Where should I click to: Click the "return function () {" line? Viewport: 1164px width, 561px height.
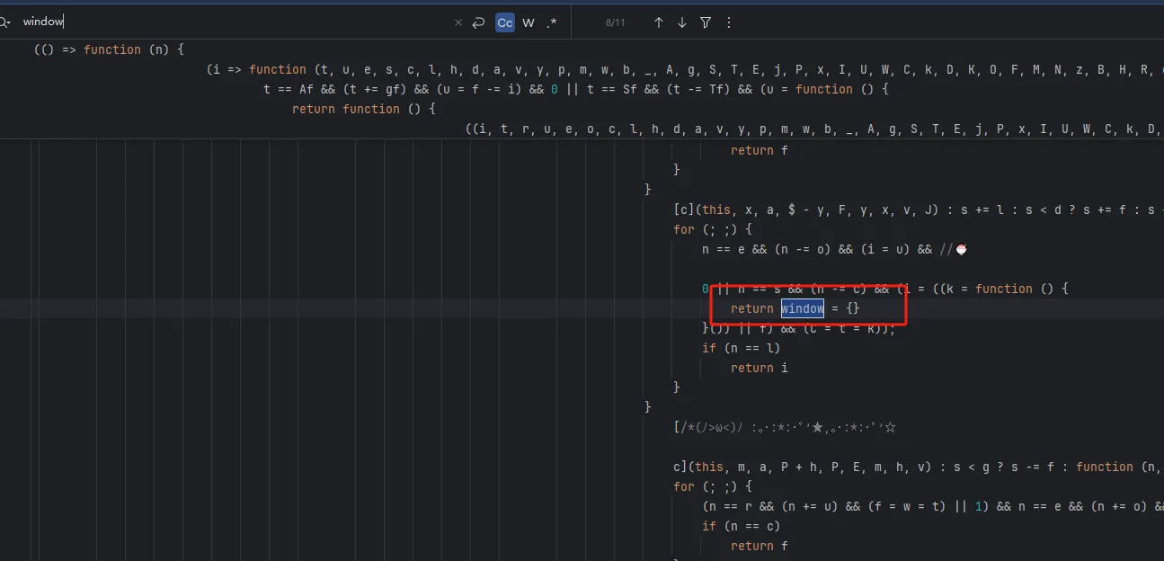[x=364, y=109]
